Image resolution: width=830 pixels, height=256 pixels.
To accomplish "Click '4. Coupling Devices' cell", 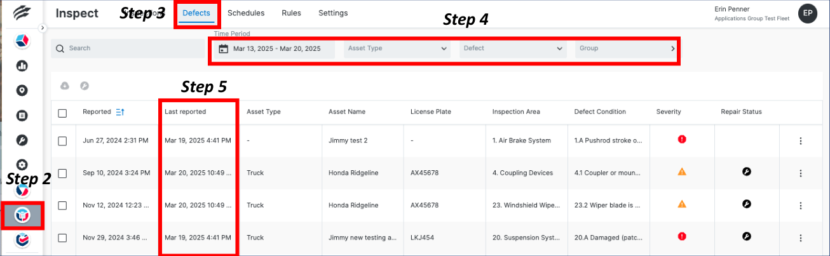I will pyautogui.click(x=523, y=173).
